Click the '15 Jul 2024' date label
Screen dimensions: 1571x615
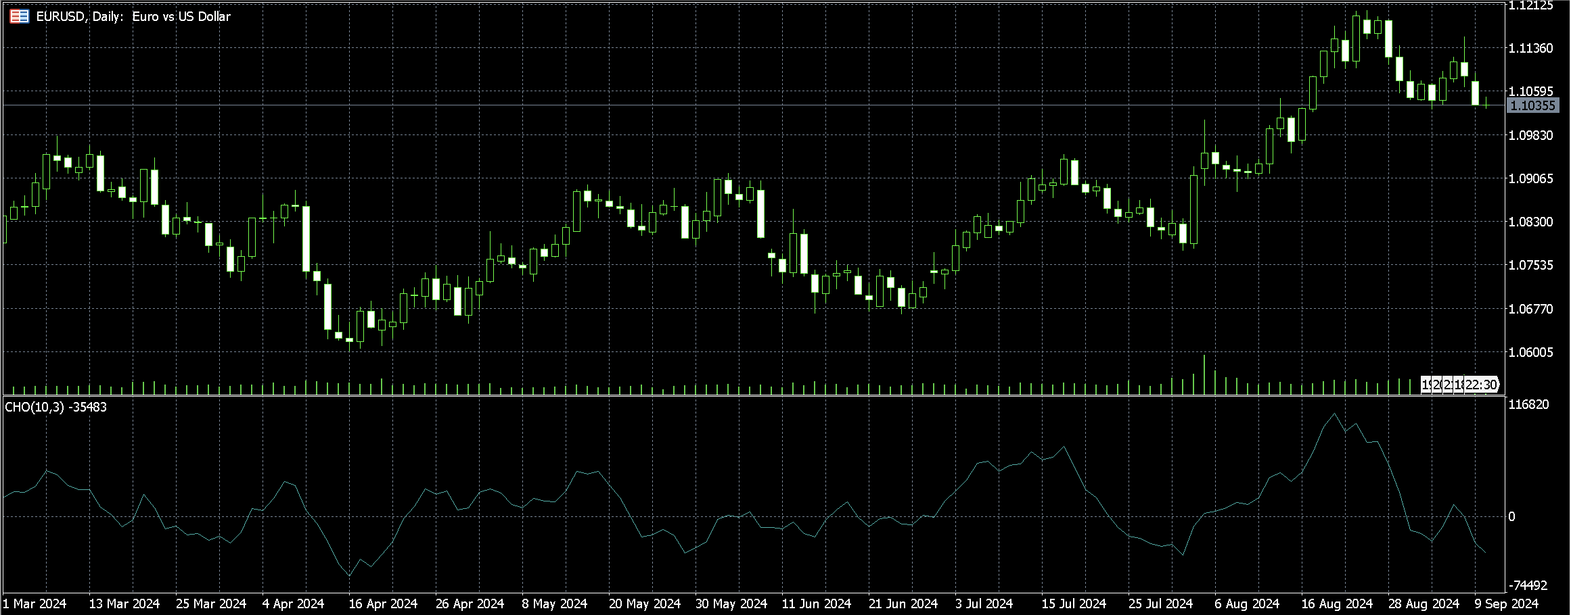[x=1073, y=604]
